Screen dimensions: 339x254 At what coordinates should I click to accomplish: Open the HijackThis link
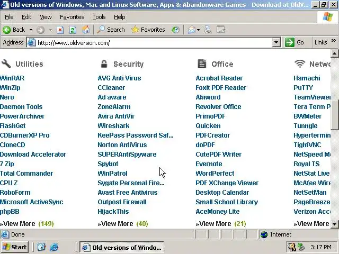(113, 212)
